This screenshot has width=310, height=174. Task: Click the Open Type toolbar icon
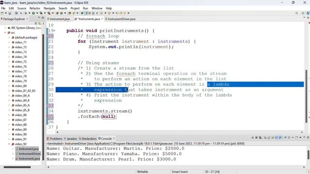[x=69, y=13]
